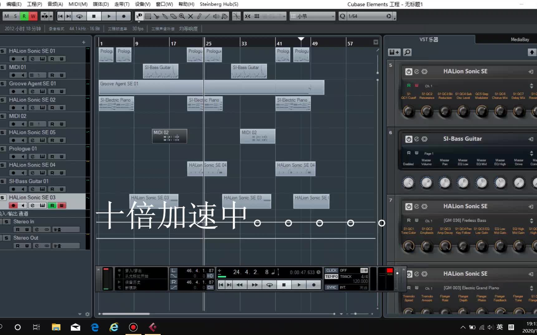The width and height of the screenshot is (537, 335).
Task: Open the 1/64 quantize dropdown
Action: [389, 16]
